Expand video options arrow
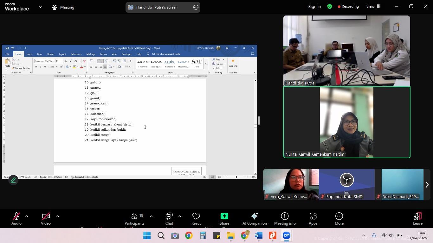The height and width of the screenshot is (243, 433). click(57, 216)
